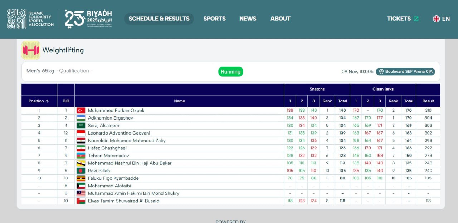Click the Indonesian flag beside Leonardo Adventino Geovani
Viewport: 458px width, 223px height.
(81, 133)
